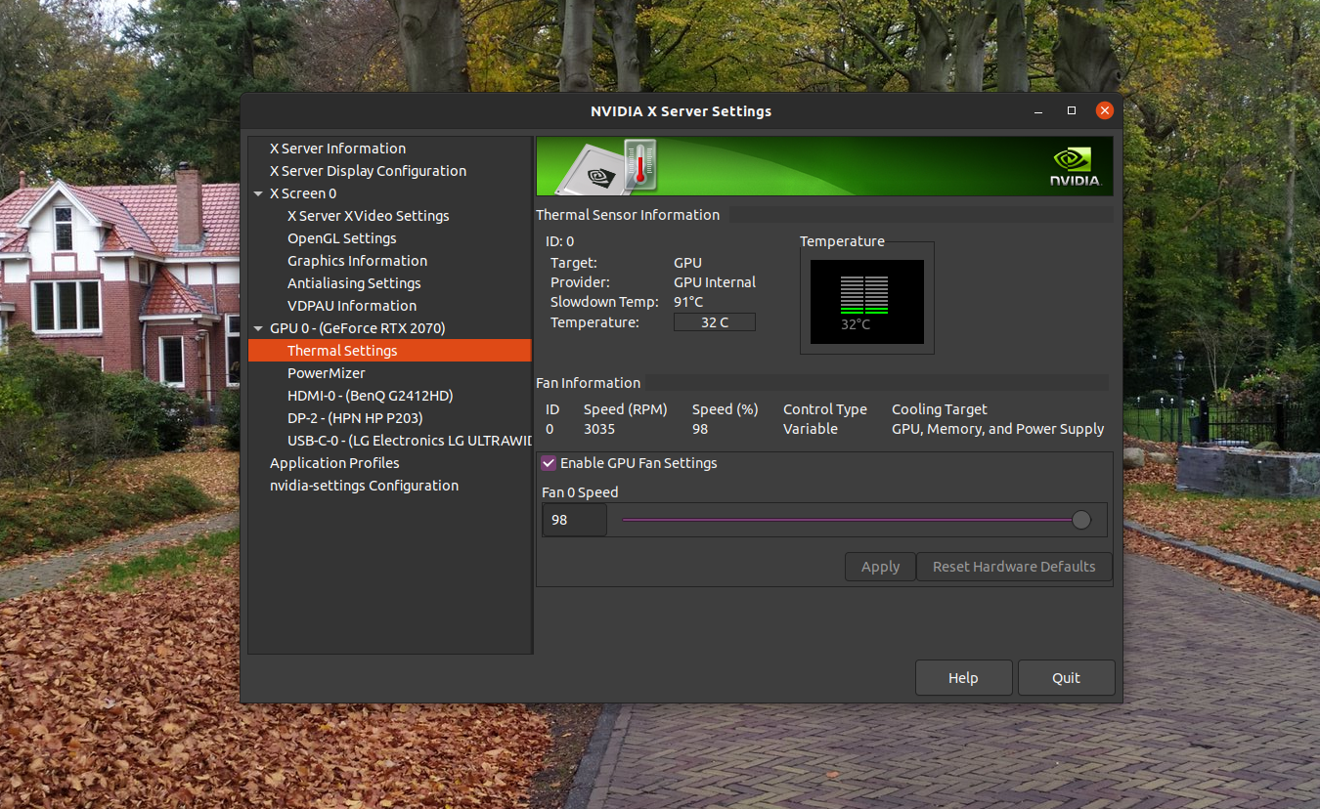
Task: Select USB-C-0 LG Electronics display
Action: click(x=410, y=441)
